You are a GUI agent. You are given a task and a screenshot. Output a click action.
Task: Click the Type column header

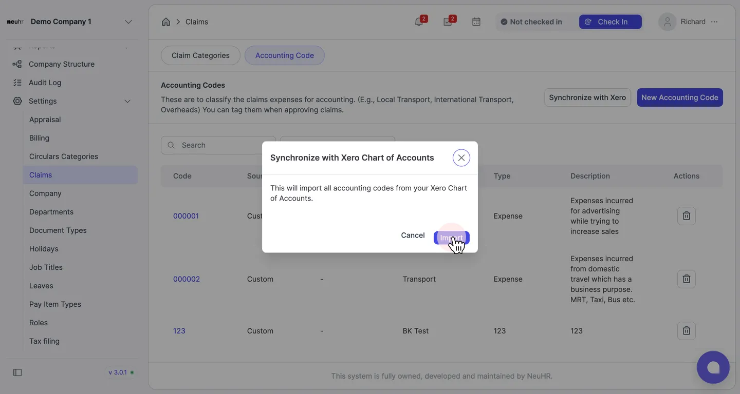502,176
